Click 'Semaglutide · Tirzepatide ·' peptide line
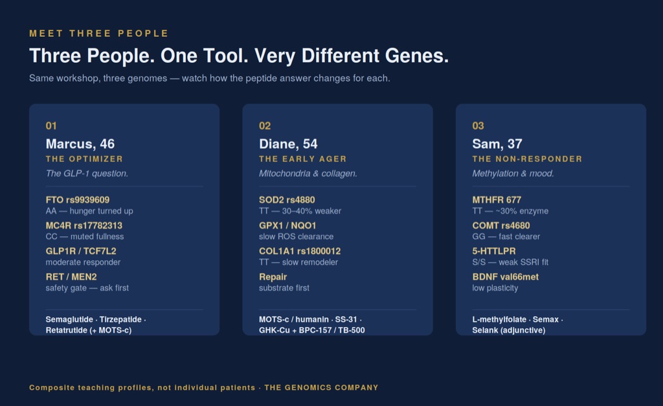Image resolution: width=663 pixels, height=406 pixels. pos(96,319)
